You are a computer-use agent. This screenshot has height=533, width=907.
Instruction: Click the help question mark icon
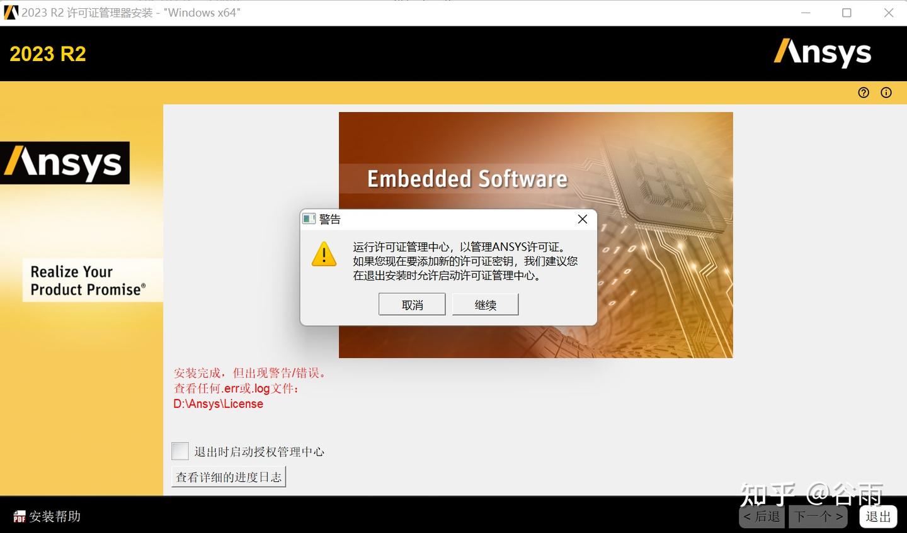[863, 93]
